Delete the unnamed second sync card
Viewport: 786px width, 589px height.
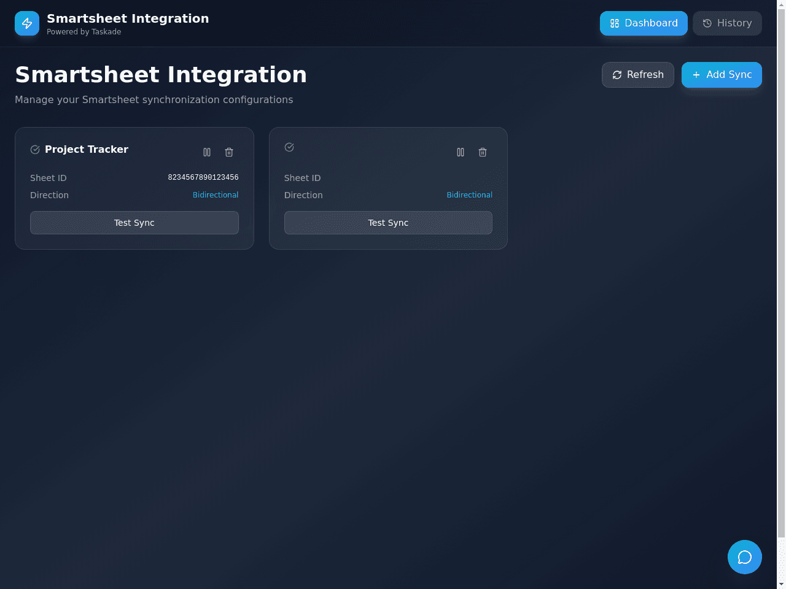[483, 152]
